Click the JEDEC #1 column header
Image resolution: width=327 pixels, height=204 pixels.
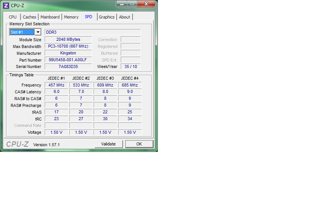coord(56,79)
